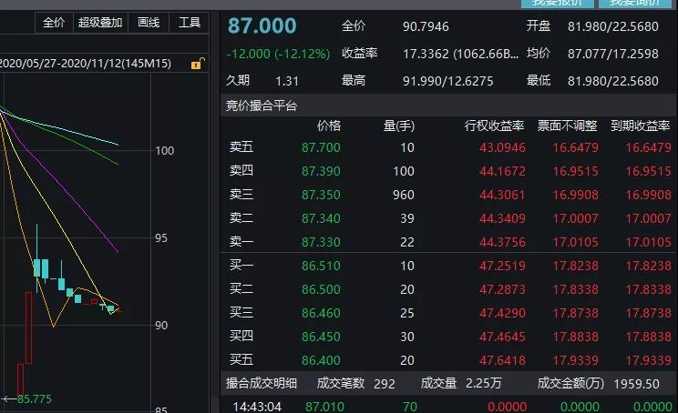The image size is (678, 413).
Task: Select the 画线 drawing line tool
Action: click(x=148, y=23)
